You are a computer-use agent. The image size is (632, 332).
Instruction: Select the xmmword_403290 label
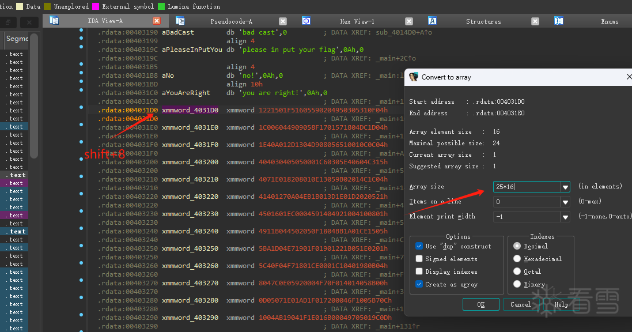190,318
